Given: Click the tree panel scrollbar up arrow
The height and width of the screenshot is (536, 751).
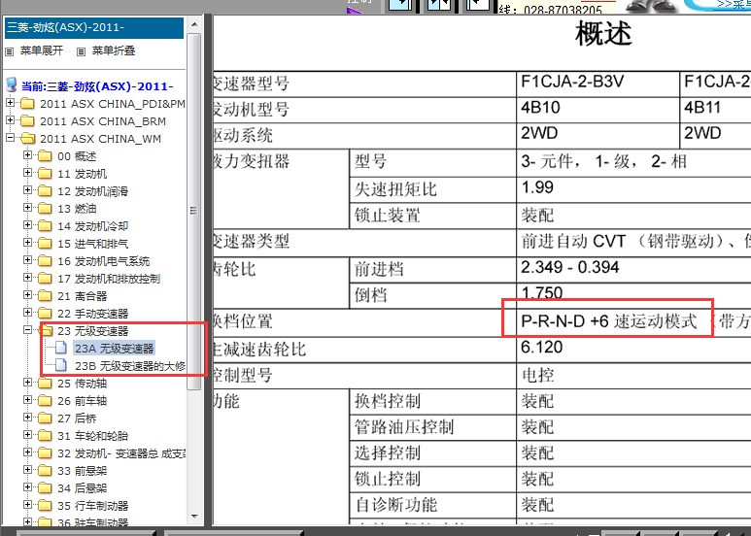Looking at the screenshot, I should click(194, 24).
